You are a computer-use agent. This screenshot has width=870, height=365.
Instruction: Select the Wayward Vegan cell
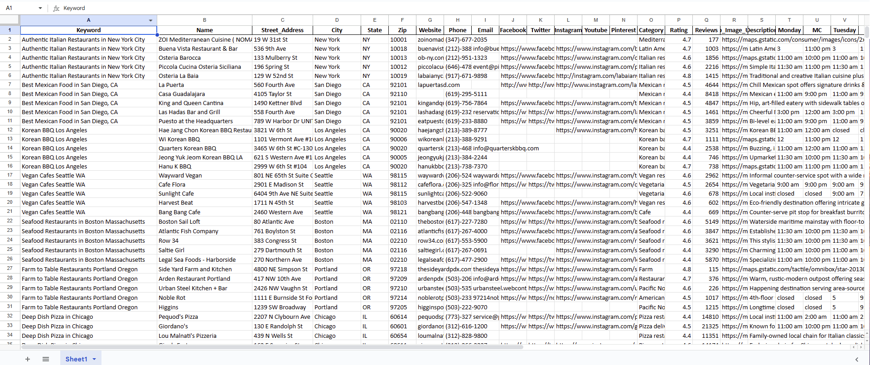[204, 175]
